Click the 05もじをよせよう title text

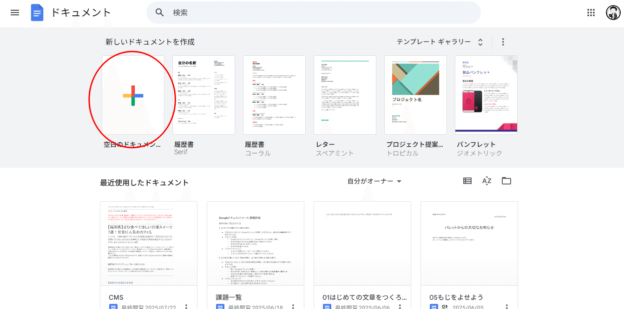coord(456,297)
